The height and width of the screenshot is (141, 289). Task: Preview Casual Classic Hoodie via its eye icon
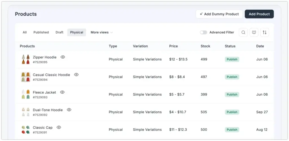coord(76,75)
